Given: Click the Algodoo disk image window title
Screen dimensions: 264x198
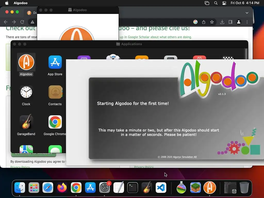Looking at the screenshot, I should click(80, 10).
